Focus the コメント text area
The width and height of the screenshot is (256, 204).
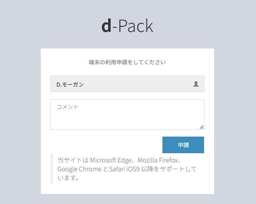(x=127, y=115)
